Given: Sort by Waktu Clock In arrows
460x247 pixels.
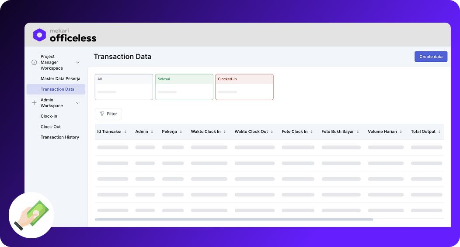Looking at the screenshot, I should (x=224, y=132).
